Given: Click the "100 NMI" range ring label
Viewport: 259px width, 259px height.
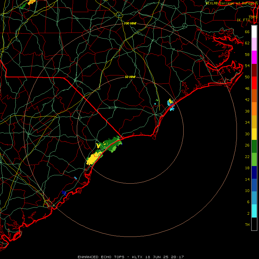Looking at the screenshot, I should 130,24.
